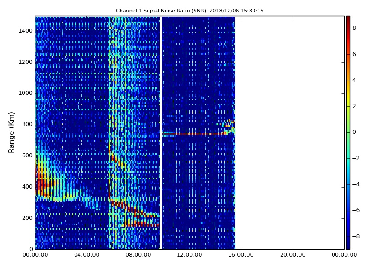Click the colorbar value −8 label

[x=356, y=236]
